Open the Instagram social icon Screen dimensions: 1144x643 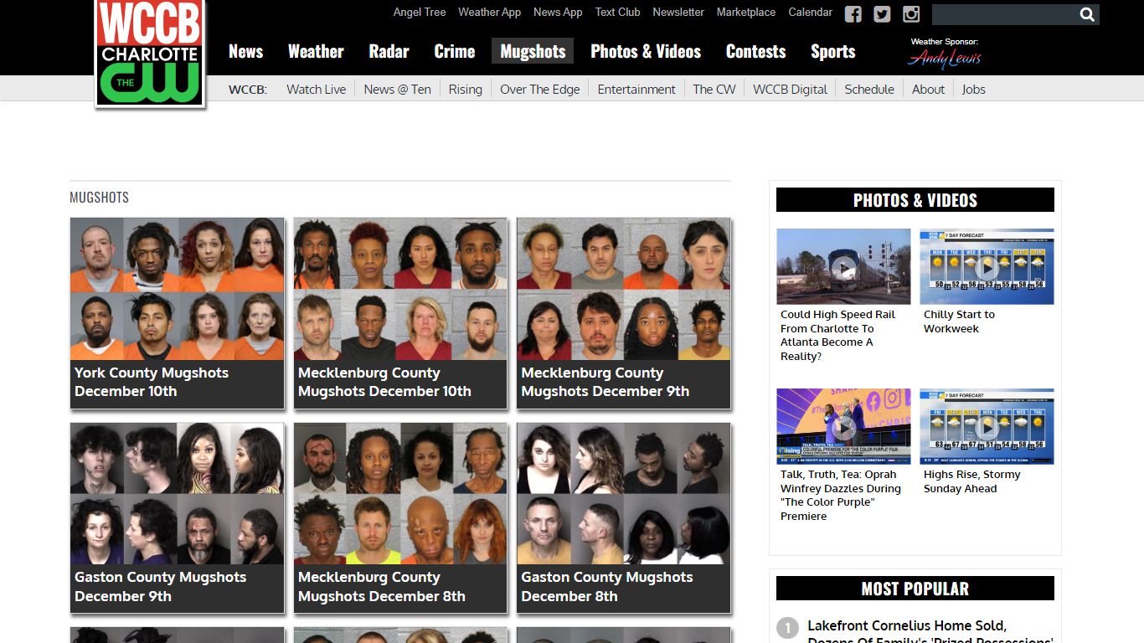(x=911, y=14)
